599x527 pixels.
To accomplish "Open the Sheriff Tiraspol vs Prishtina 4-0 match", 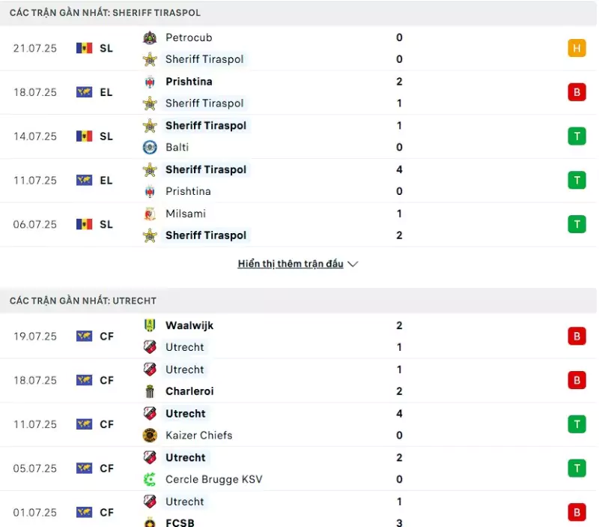I will click(299, 181).
